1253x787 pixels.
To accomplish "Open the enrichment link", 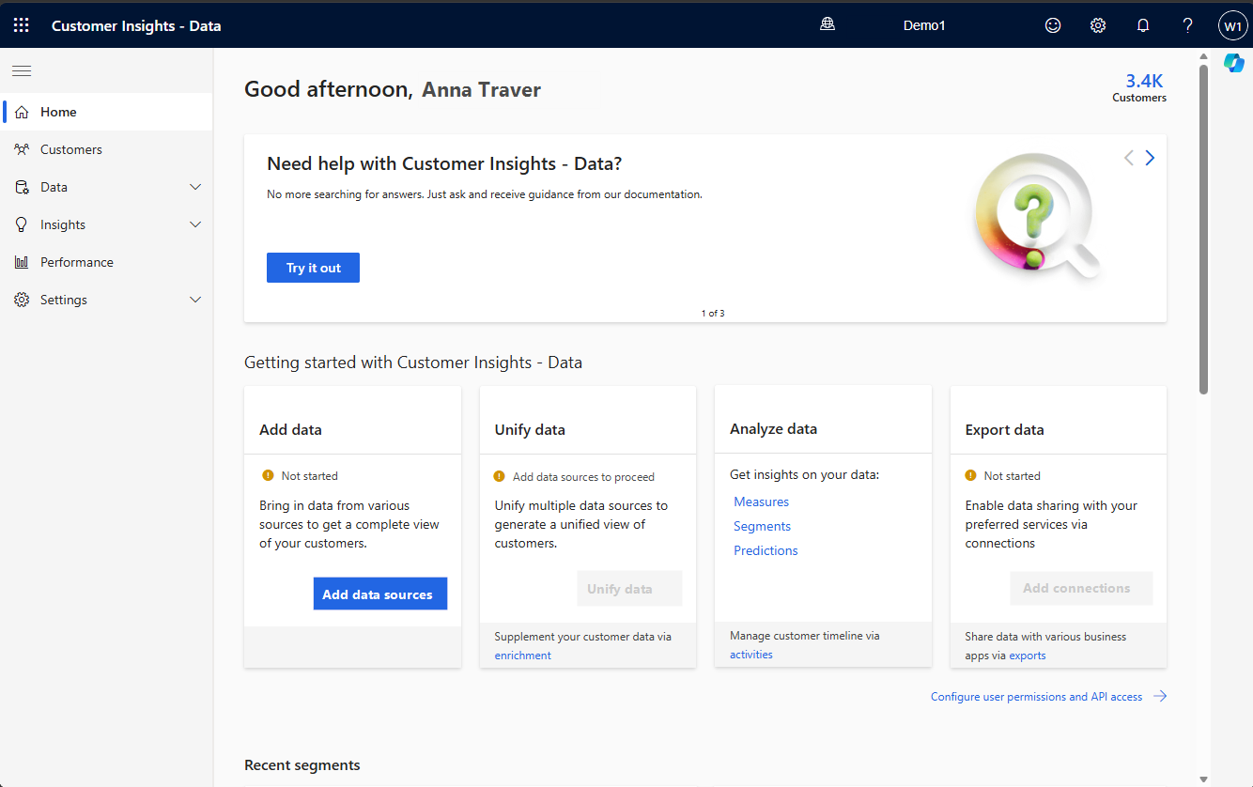I will pyautogui.click(x=522, y=656).
